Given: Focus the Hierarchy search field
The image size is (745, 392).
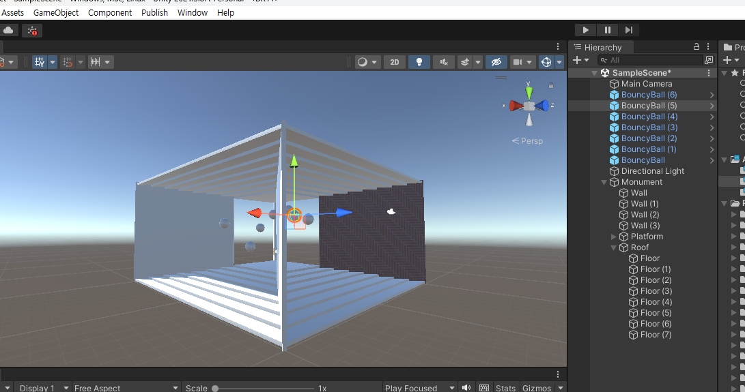Looking at the screenshot, I should coord(649,60).
